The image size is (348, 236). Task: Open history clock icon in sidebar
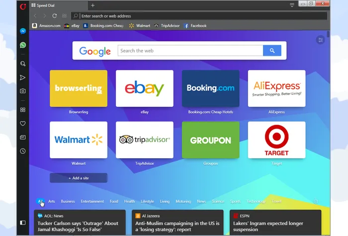23,151
